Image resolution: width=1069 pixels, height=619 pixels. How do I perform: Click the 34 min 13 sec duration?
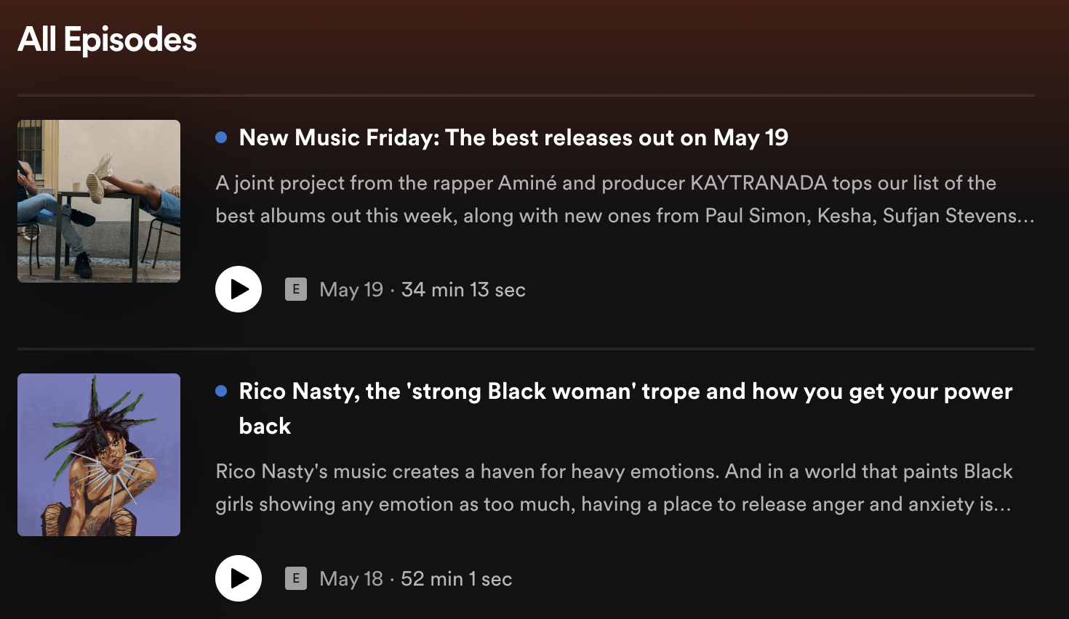[463, 290]
